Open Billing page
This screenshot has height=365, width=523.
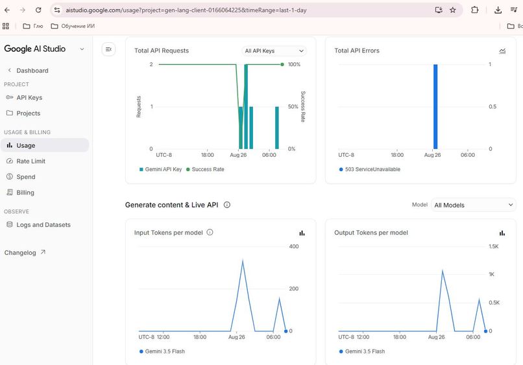[x=25, y=193]
